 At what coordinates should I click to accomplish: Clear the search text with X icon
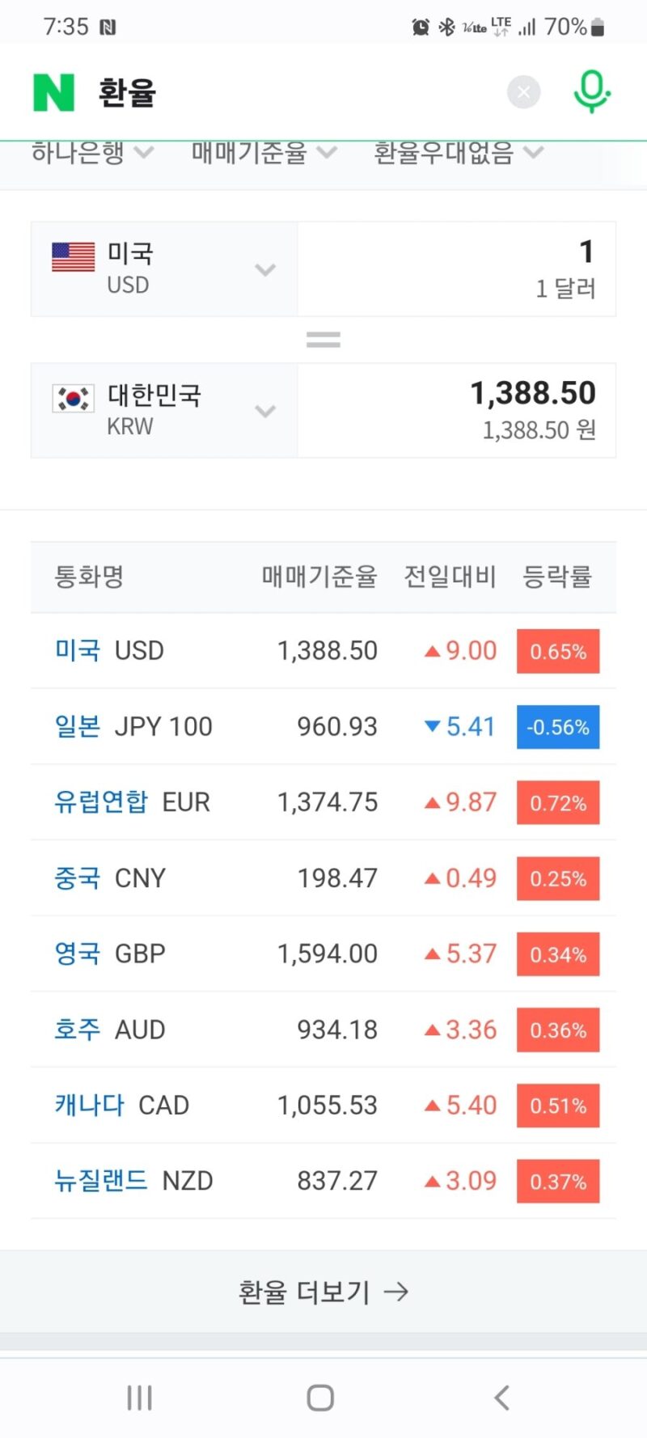(523, 92)
